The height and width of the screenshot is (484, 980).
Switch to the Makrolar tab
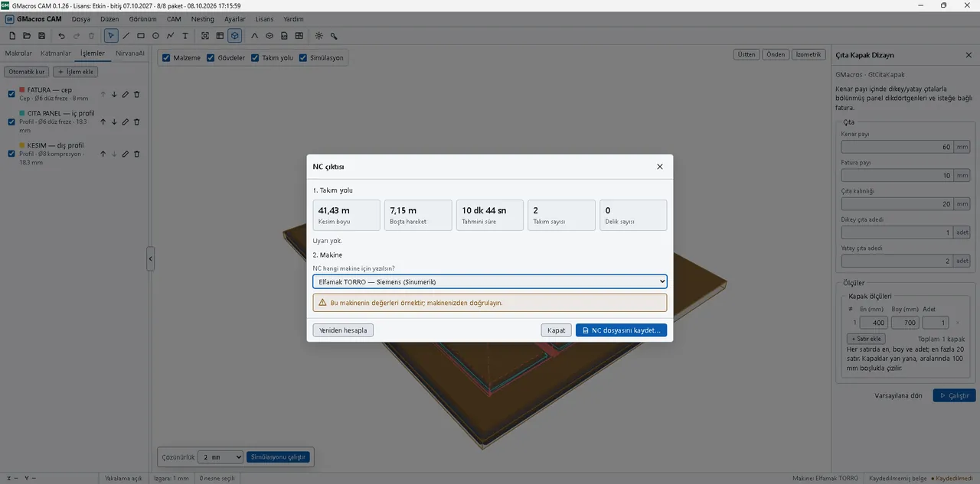18,54
